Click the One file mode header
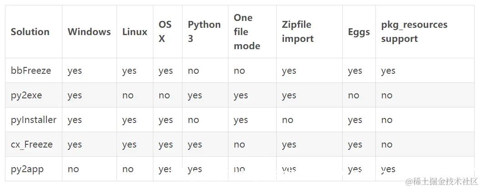Image resolution: width=481 pixels, height=189 pixels. tap(247, 32)
